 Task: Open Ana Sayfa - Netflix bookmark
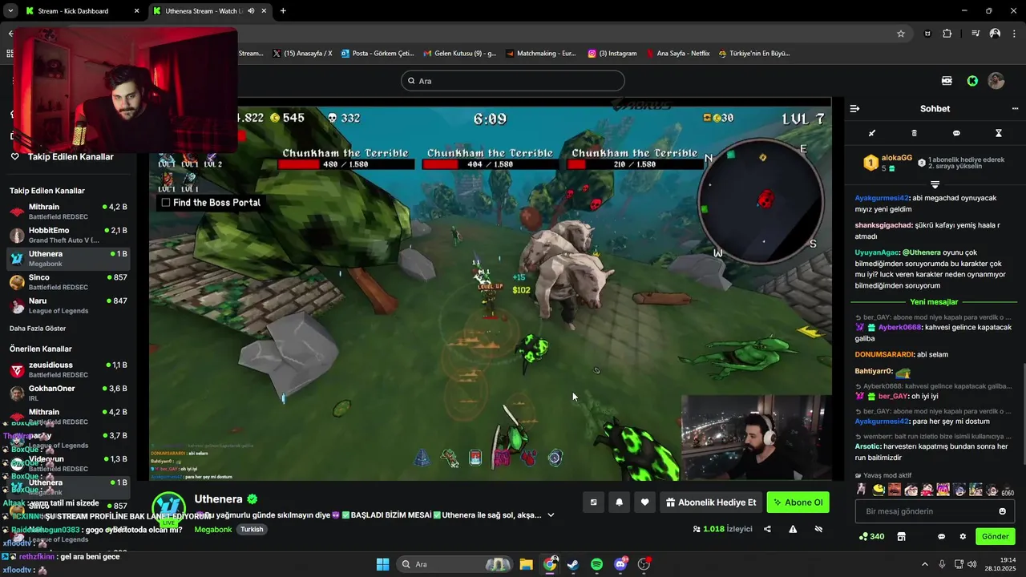pyautogui.click(x=677, y=54)
